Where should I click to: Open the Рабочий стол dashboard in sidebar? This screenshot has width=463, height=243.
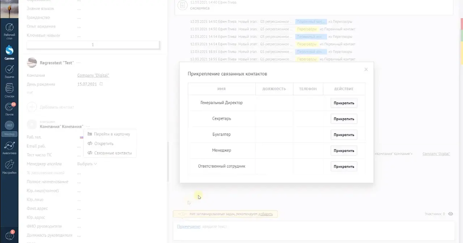point(9,32)
